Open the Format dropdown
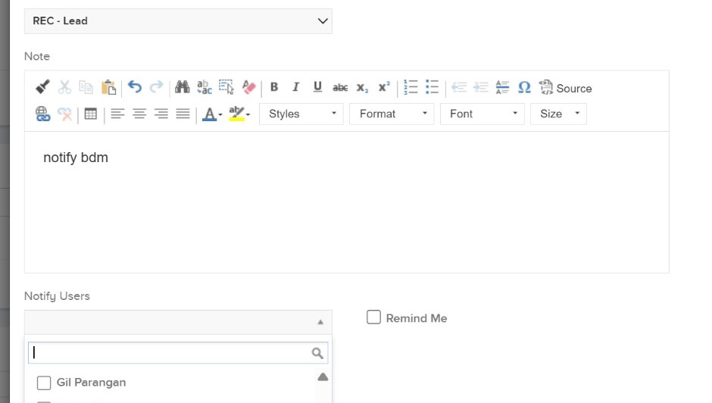712x403 pixels. click(x=392, y=114)
